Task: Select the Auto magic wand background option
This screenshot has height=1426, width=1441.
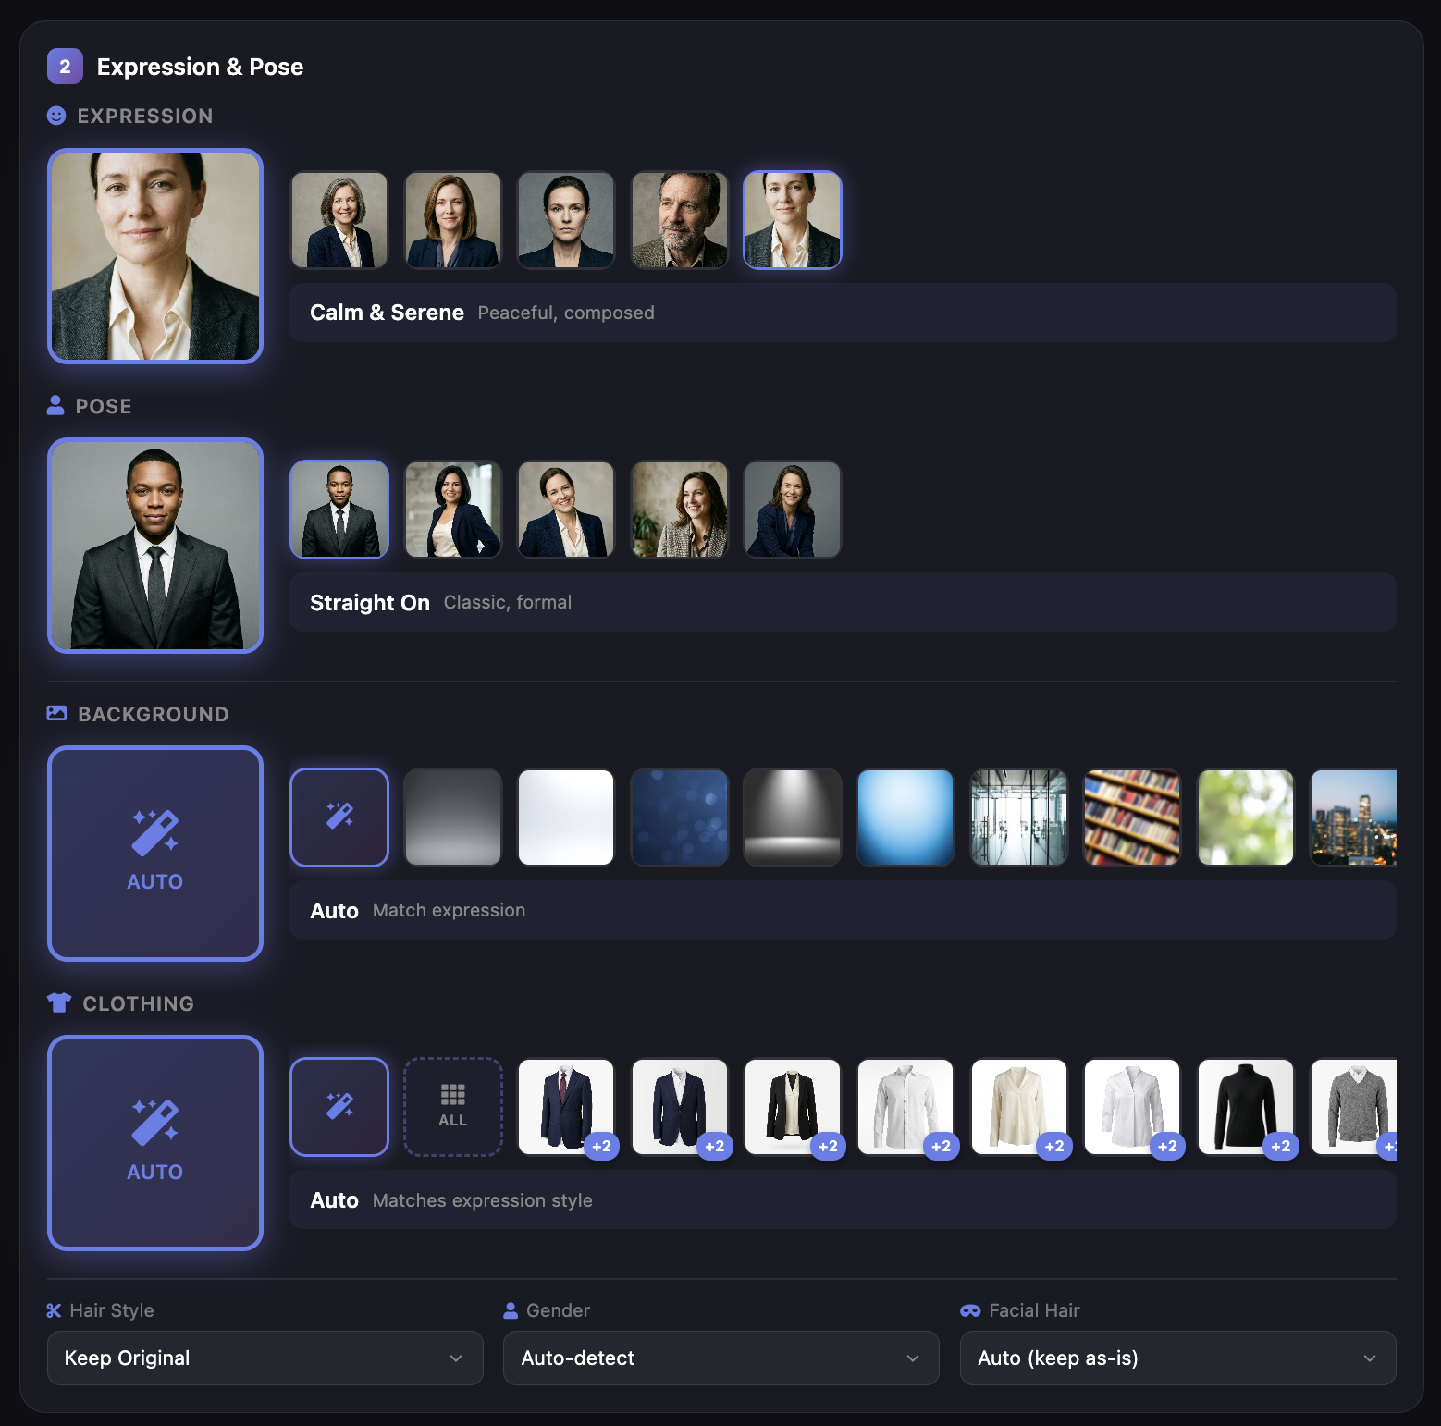Action: 339,817
